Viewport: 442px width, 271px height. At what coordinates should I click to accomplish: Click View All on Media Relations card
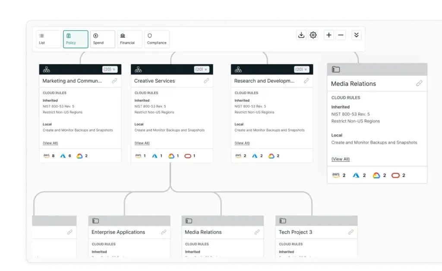point(341,159)
